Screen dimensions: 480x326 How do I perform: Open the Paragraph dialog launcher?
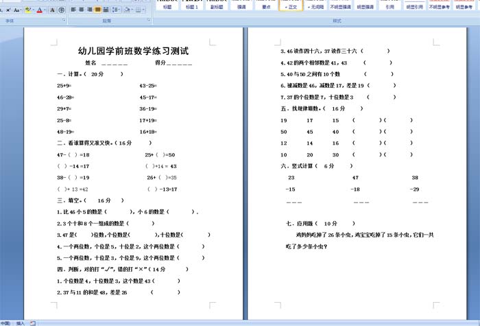149,20
